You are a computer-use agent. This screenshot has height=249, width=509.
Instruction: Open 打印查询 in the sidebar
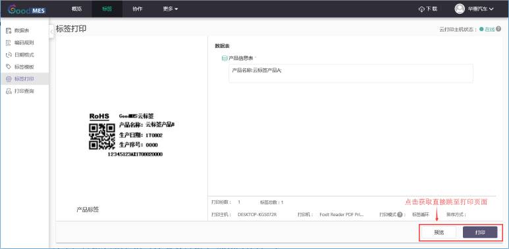pyautogui.click(x=24, y=91)
